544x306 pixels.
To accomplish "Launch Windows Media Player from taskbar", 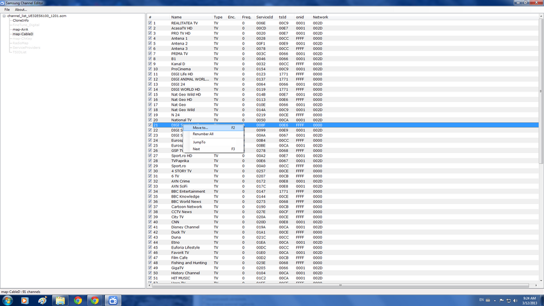I will (x=24, y=301).
